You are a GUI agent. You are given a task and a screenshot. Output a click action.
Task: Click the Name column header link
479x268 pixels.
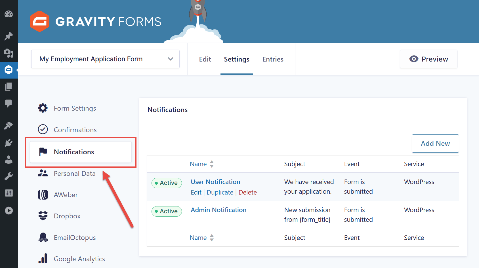[198, 164]
